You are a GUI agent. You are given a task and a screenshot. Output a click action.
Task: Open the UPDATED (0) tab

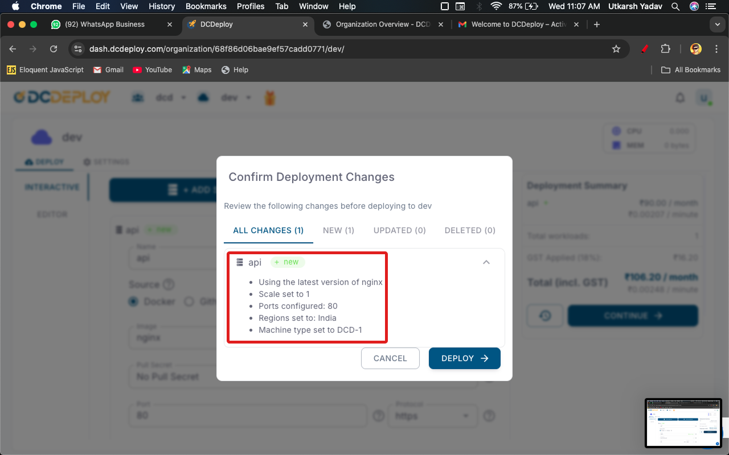click(400, 230)
